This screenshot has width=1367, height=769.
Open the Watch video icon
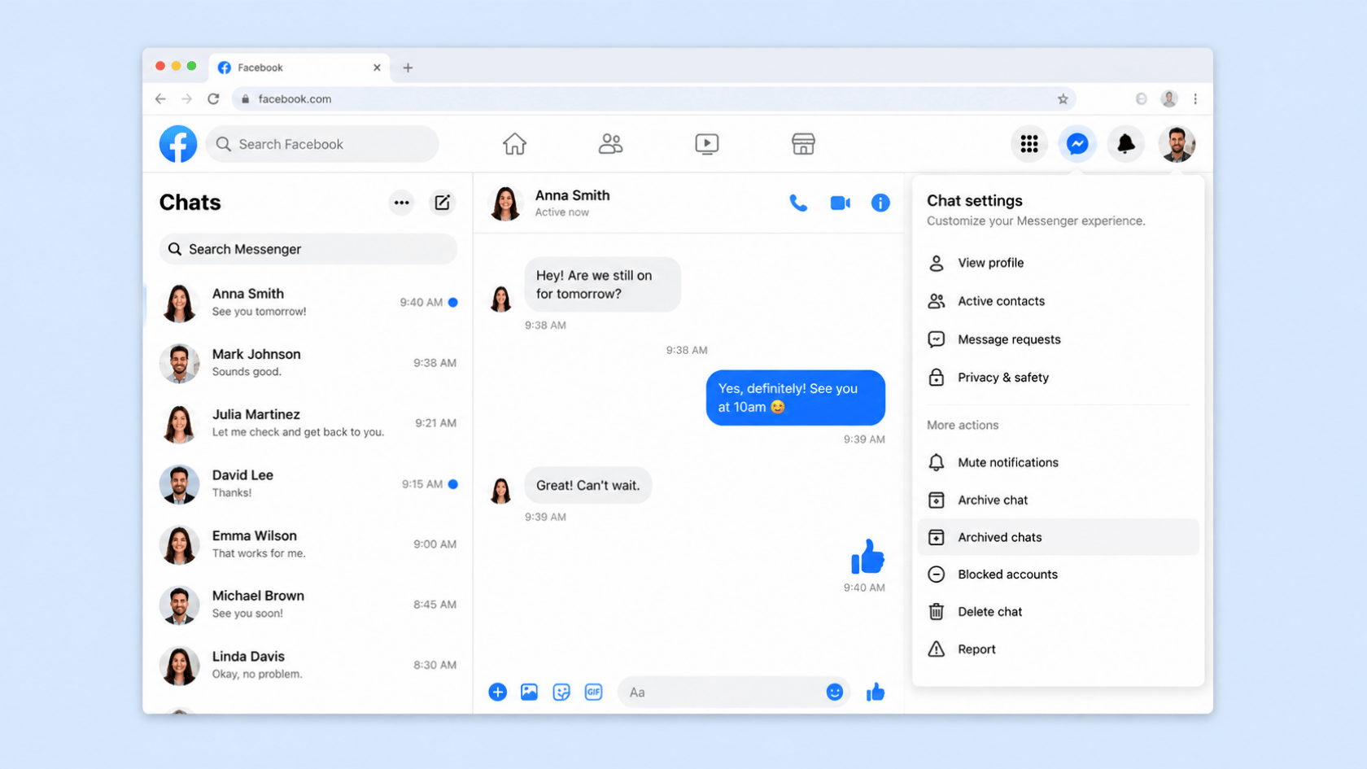tap(706, 144)
